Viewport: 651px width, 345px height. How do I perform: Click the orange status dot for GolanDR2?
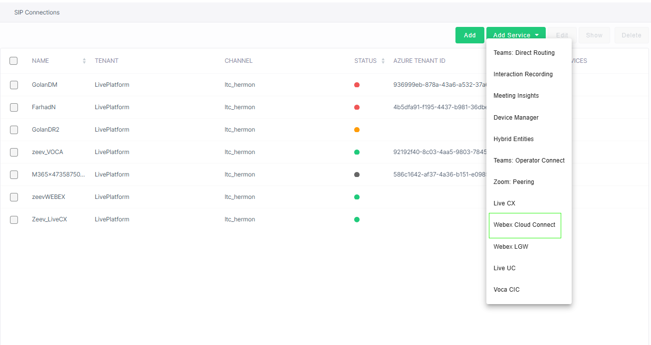point(357,130)
